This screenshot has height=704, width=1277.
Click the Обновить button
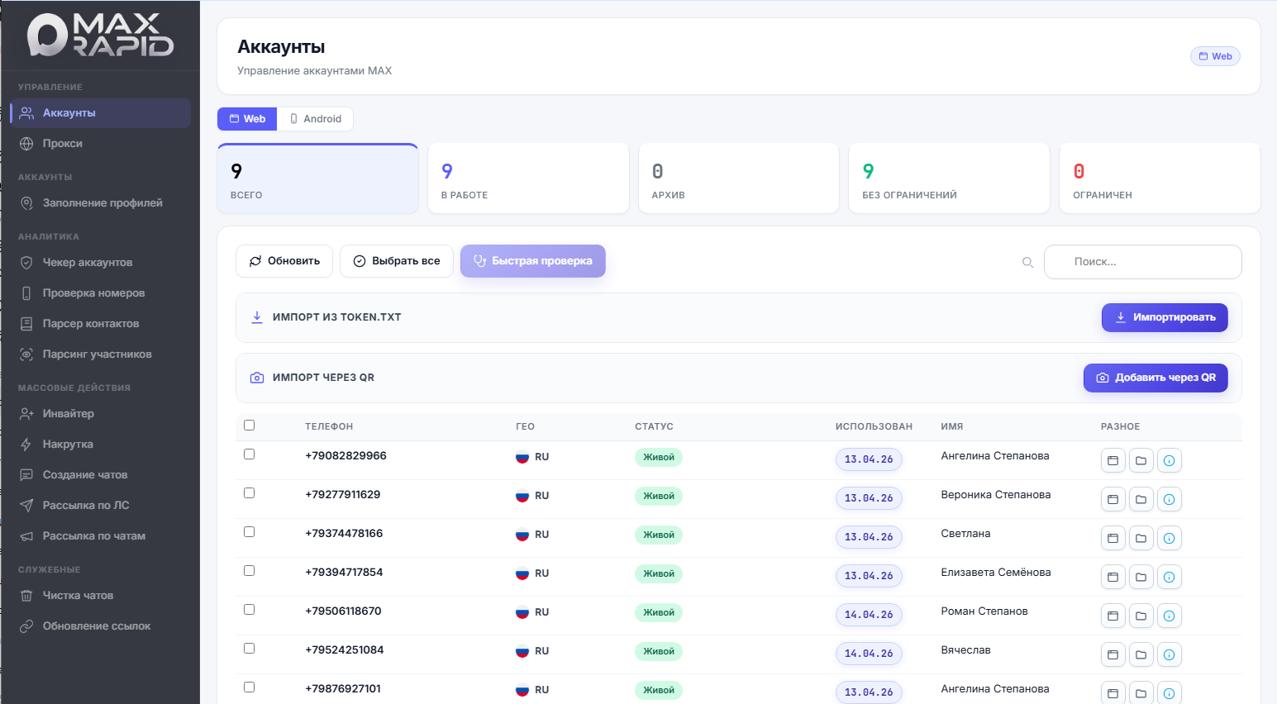click(x=284, y=261)
